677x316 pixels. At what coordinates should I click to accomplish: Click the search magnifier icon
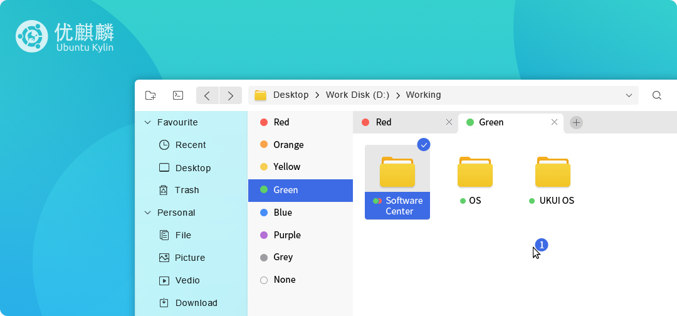[x=656, y=95]
